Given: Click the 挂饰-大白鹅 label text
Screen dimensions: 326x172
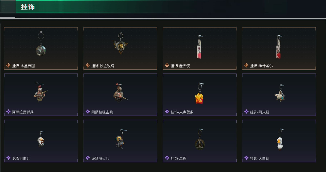Looking at the screenshot, I should coord(259,158).
